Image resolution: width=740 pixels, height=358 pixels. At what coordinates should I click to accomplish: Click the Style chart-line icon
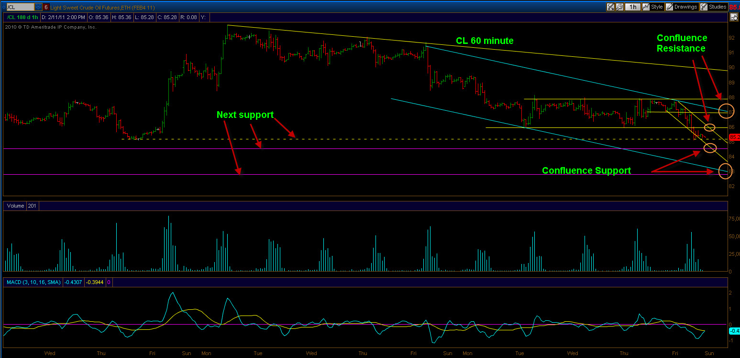[x=646, y=7]
